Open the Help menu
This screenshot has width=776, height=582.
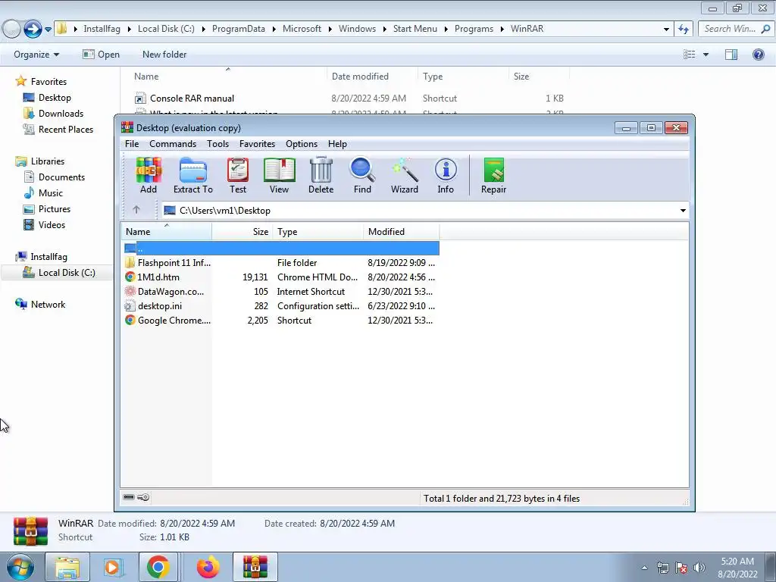point(337,144)
